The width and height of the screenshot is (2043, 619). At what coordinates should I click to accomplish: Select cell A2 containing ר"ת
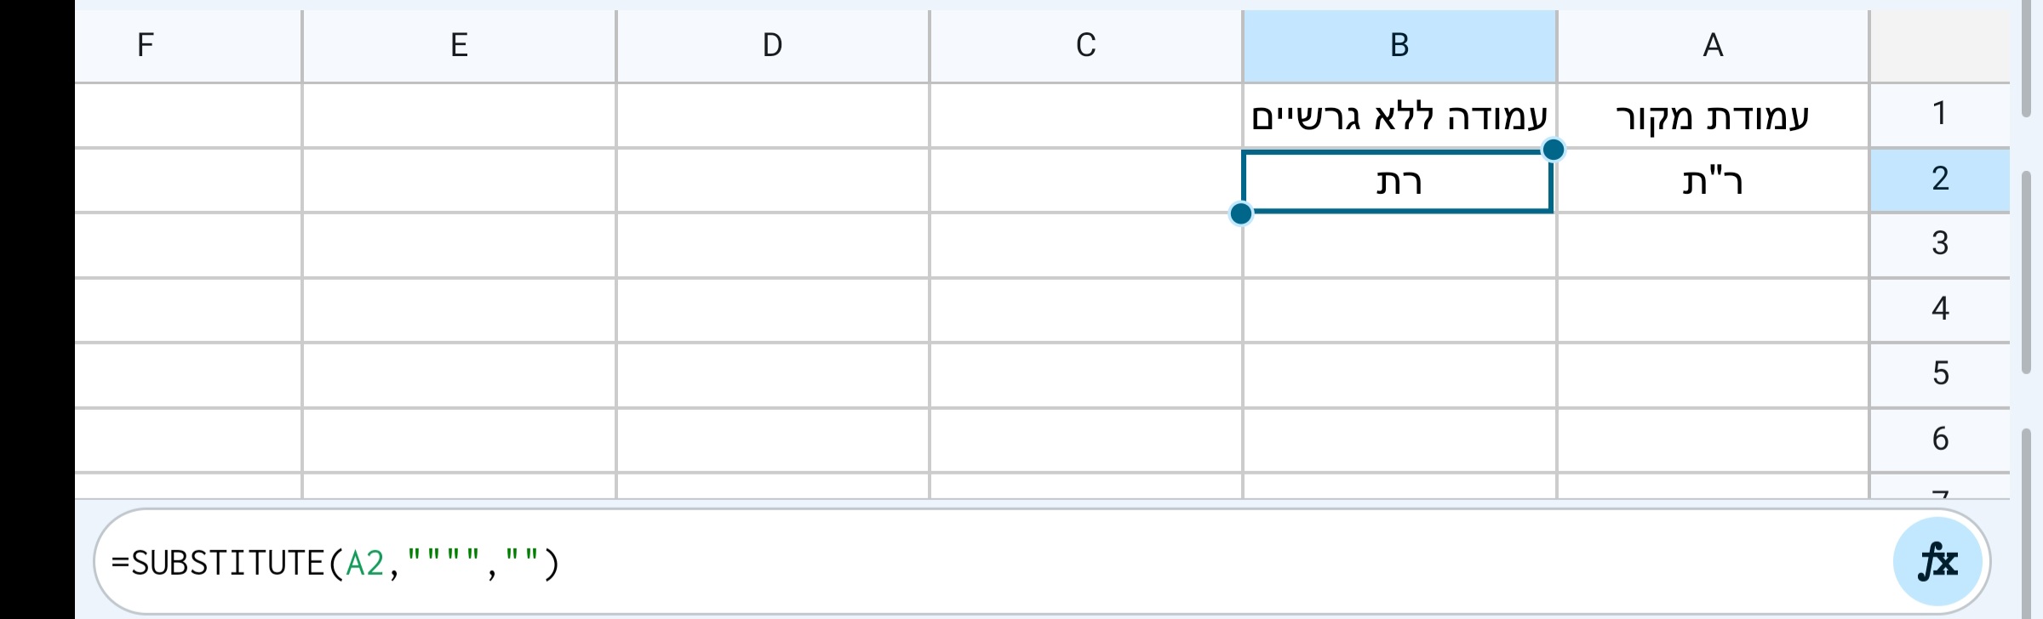pyautogui.click(x=1713, y=180)
